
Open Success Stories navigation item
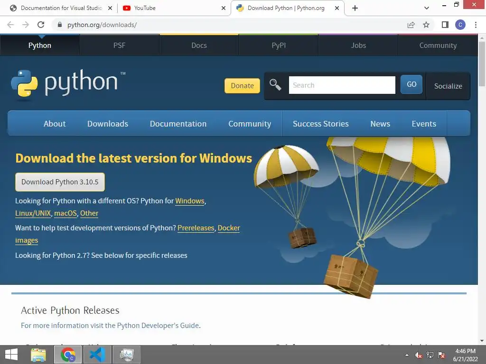click(x=321, y=124)
